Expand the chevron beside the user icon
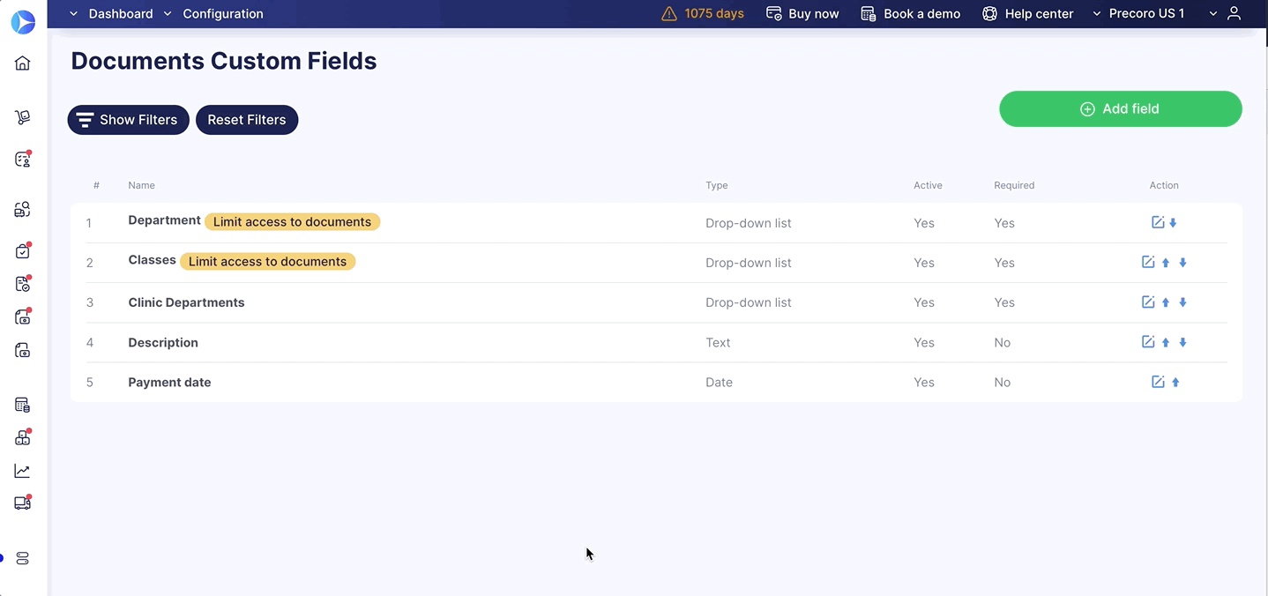1268x596 pixels. [1213, 14]
